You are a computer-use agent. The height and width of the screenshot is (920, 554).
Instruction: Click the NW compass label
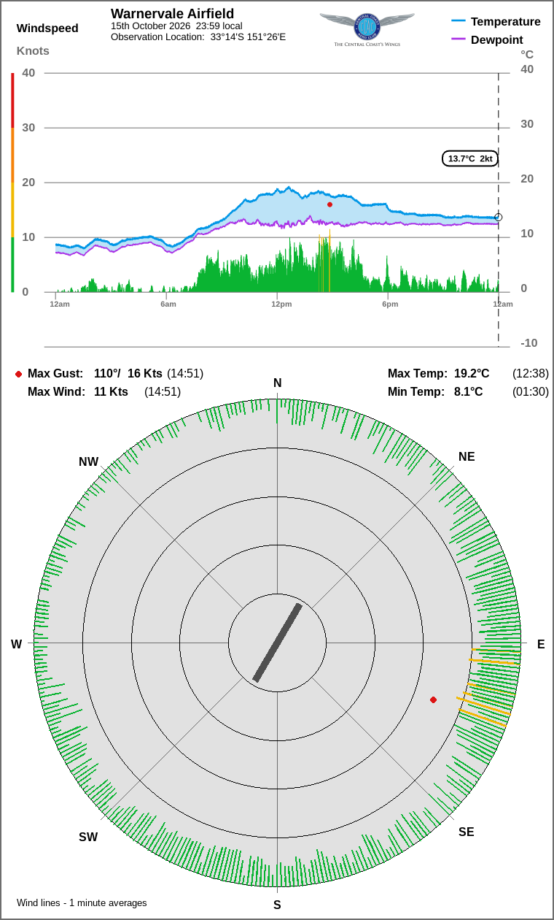[x=89, y=462]
